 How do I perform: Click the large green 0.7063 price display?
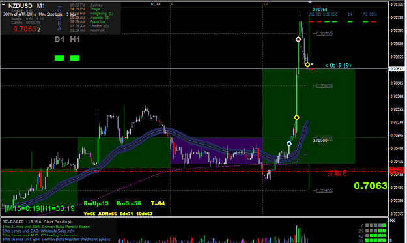point(371,186)
